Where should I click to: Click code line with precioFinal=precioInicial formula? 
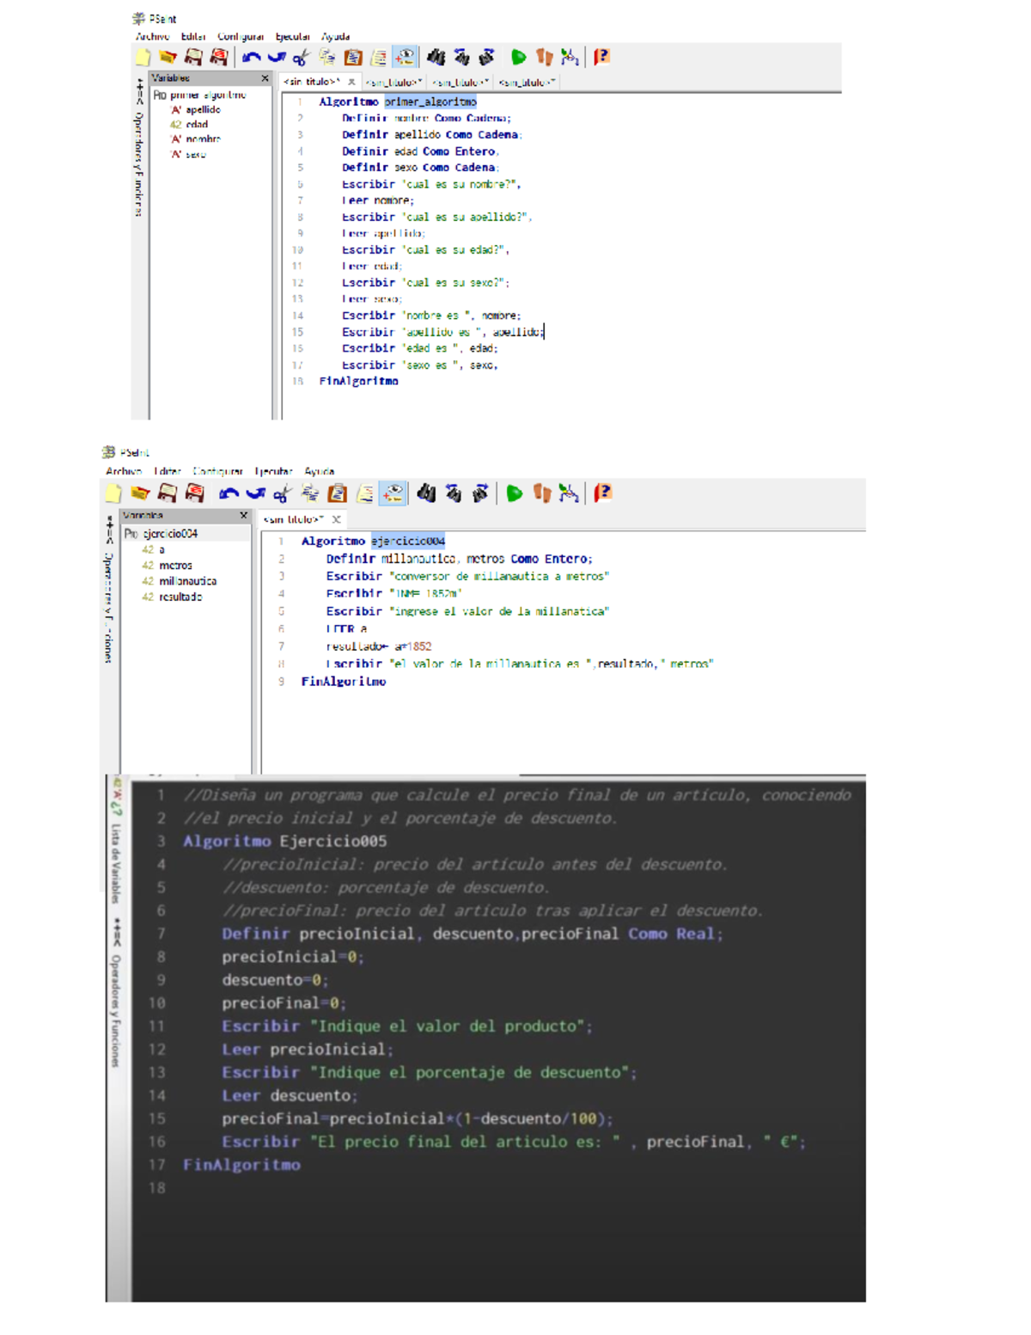point(417,1118)
